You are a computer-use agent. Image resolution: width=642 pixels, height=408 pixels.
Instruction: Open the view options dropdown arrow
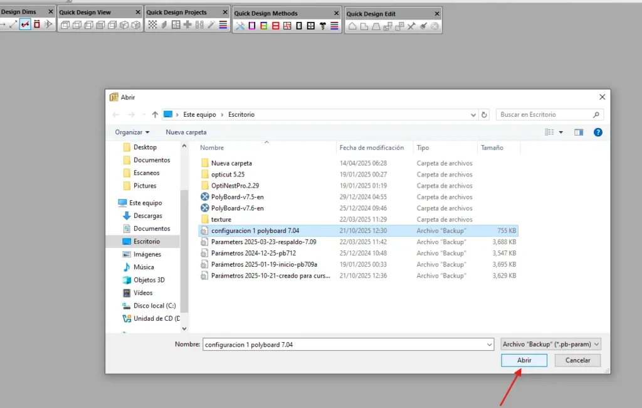click(560, 132)
